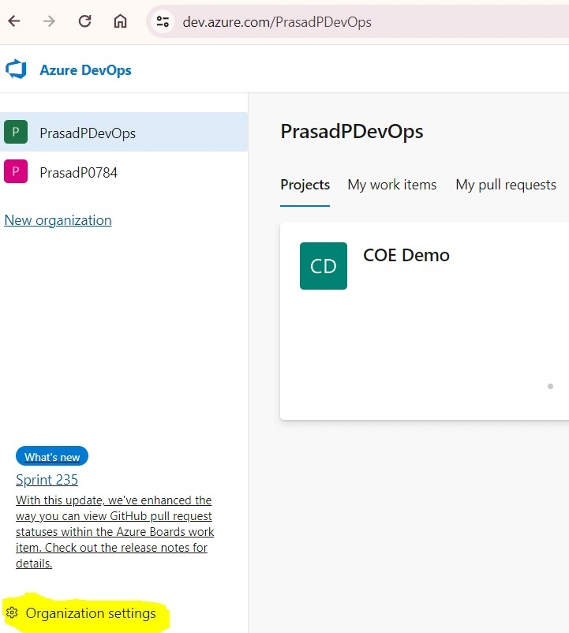Image resolution: width=569 pixels, height=633 pixels.
Task: Click the browser back arrow
Action: tap(14, 21)
